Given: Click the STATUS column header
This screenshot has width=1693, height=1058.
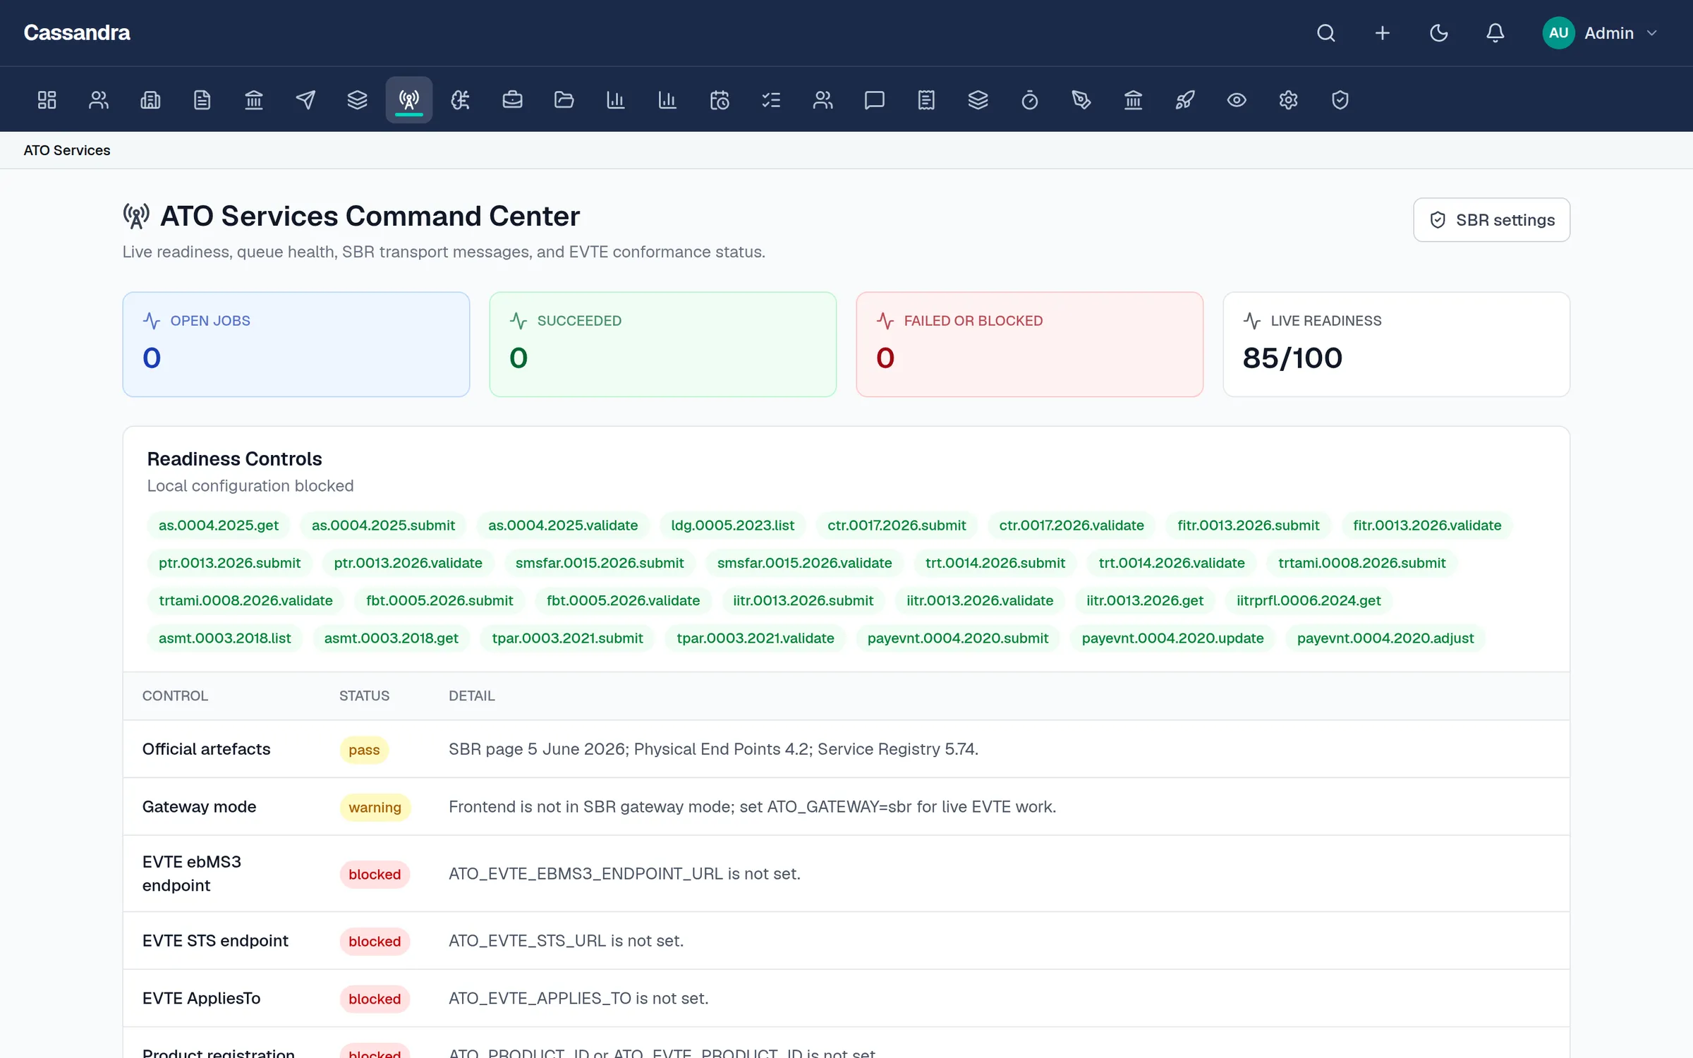Looking at the screenshot, I should coord(364,696).
